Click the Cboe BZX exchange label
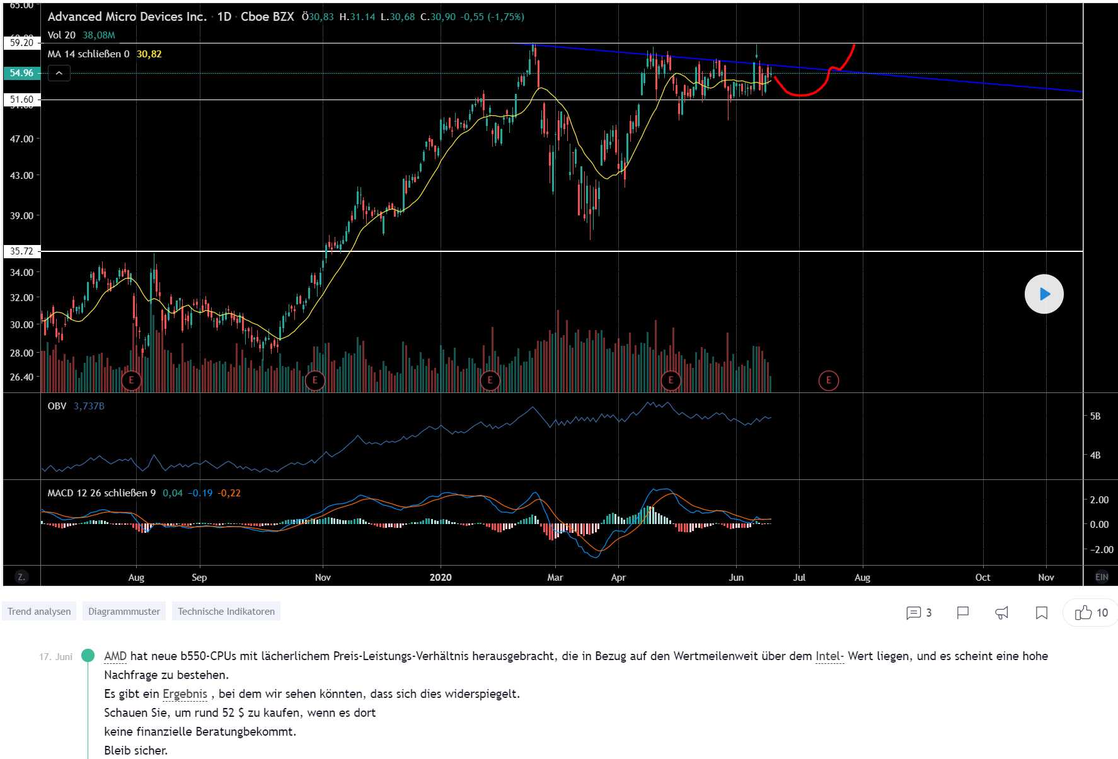This screenshot has height=759, width=1118. [x=267, y=17]
